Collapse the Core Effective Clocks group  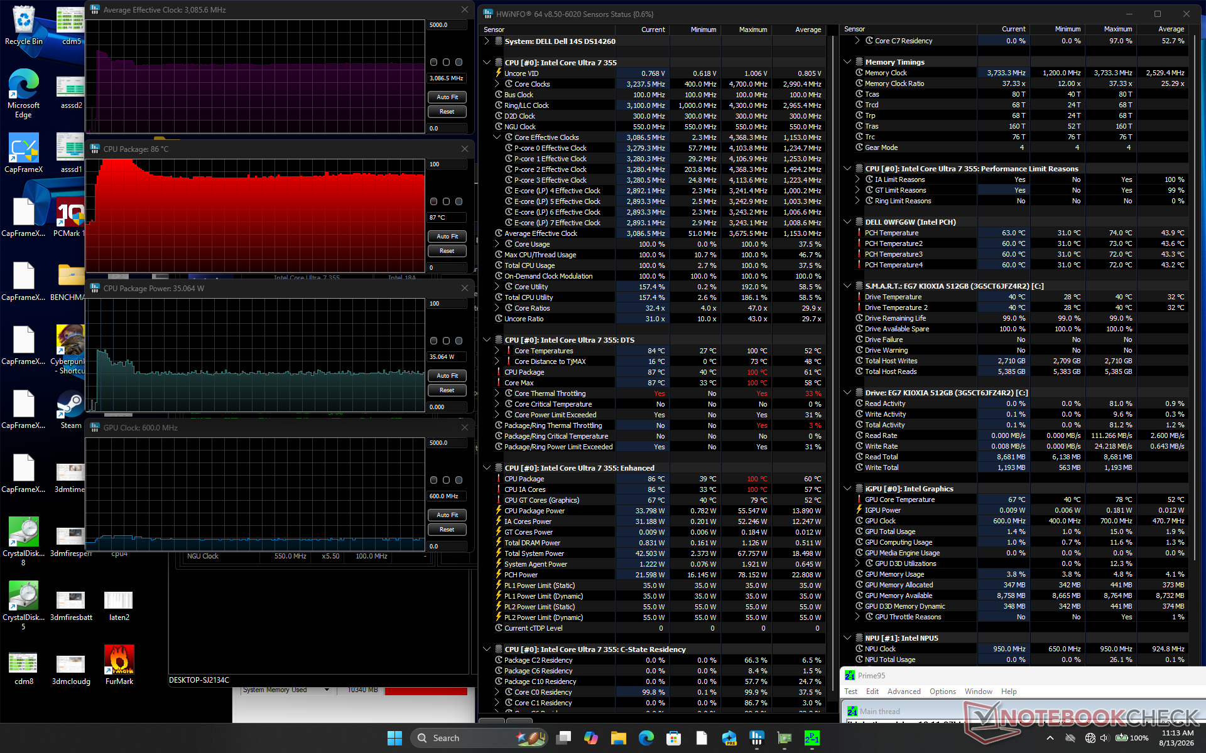point(497,137)
